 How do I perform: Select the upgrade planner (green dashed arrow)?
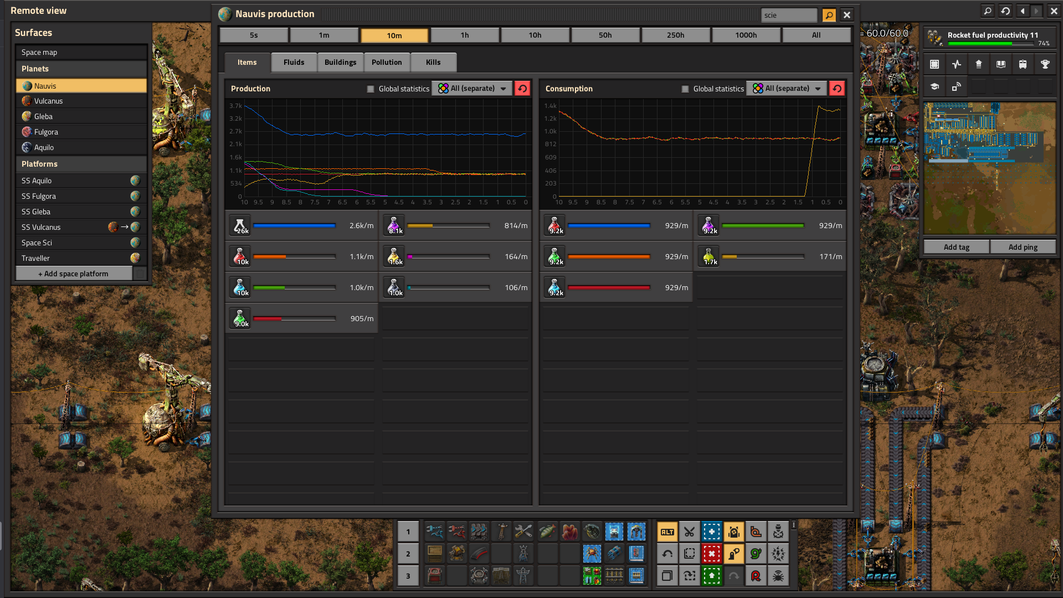click(x=711, y=576)
